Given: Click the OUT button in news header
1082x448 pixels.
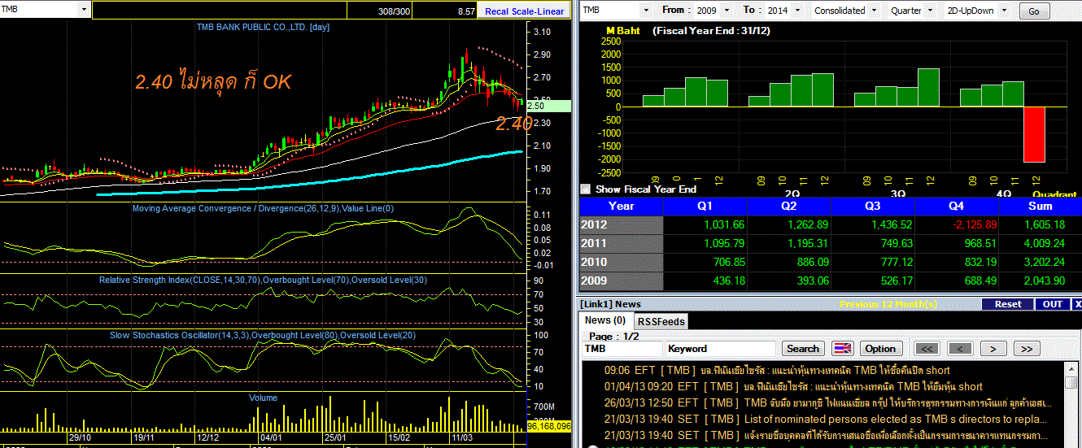Looking at the screenshot, I should [x=1053, y=304].
